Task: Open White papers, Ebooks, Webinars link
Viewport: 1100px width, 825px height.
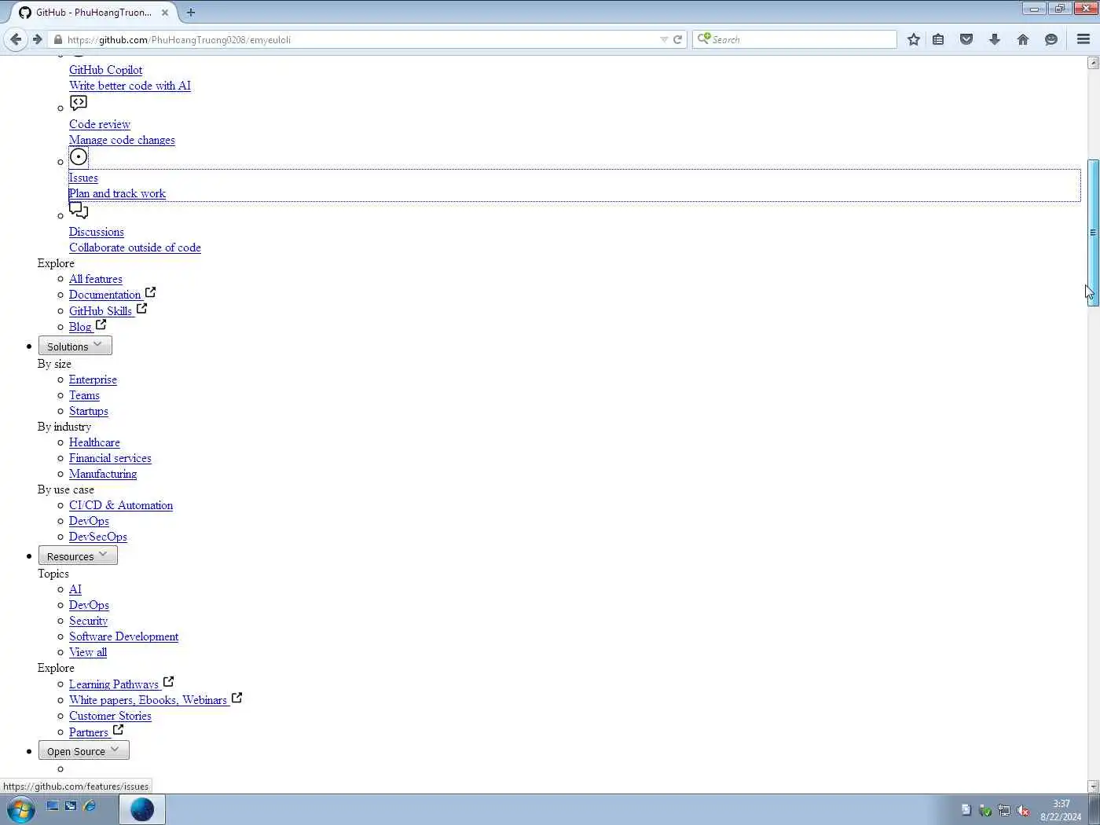Action: [148, 700]
